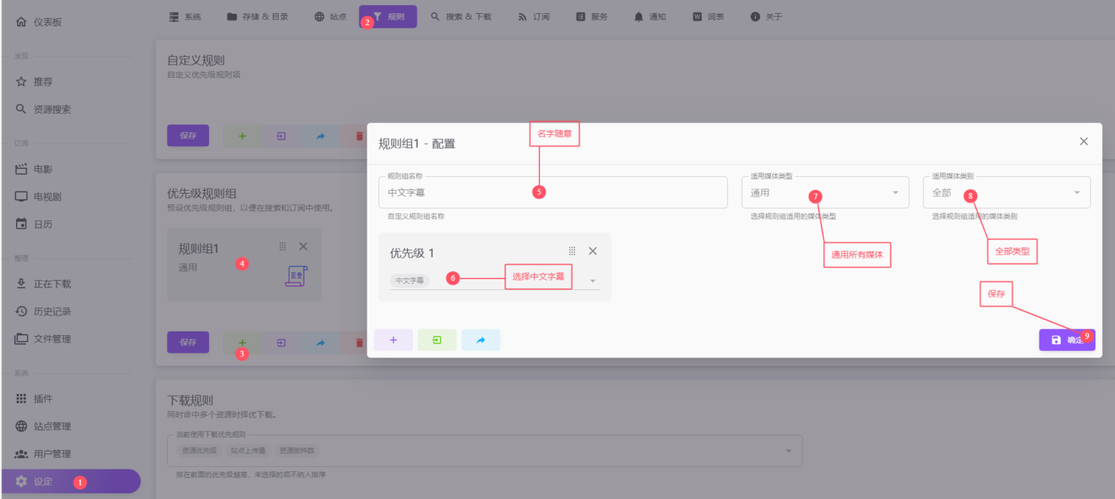
Task: Expand the 优先级 1 rule selection dropdown
Action: click(x=592, y=281)
